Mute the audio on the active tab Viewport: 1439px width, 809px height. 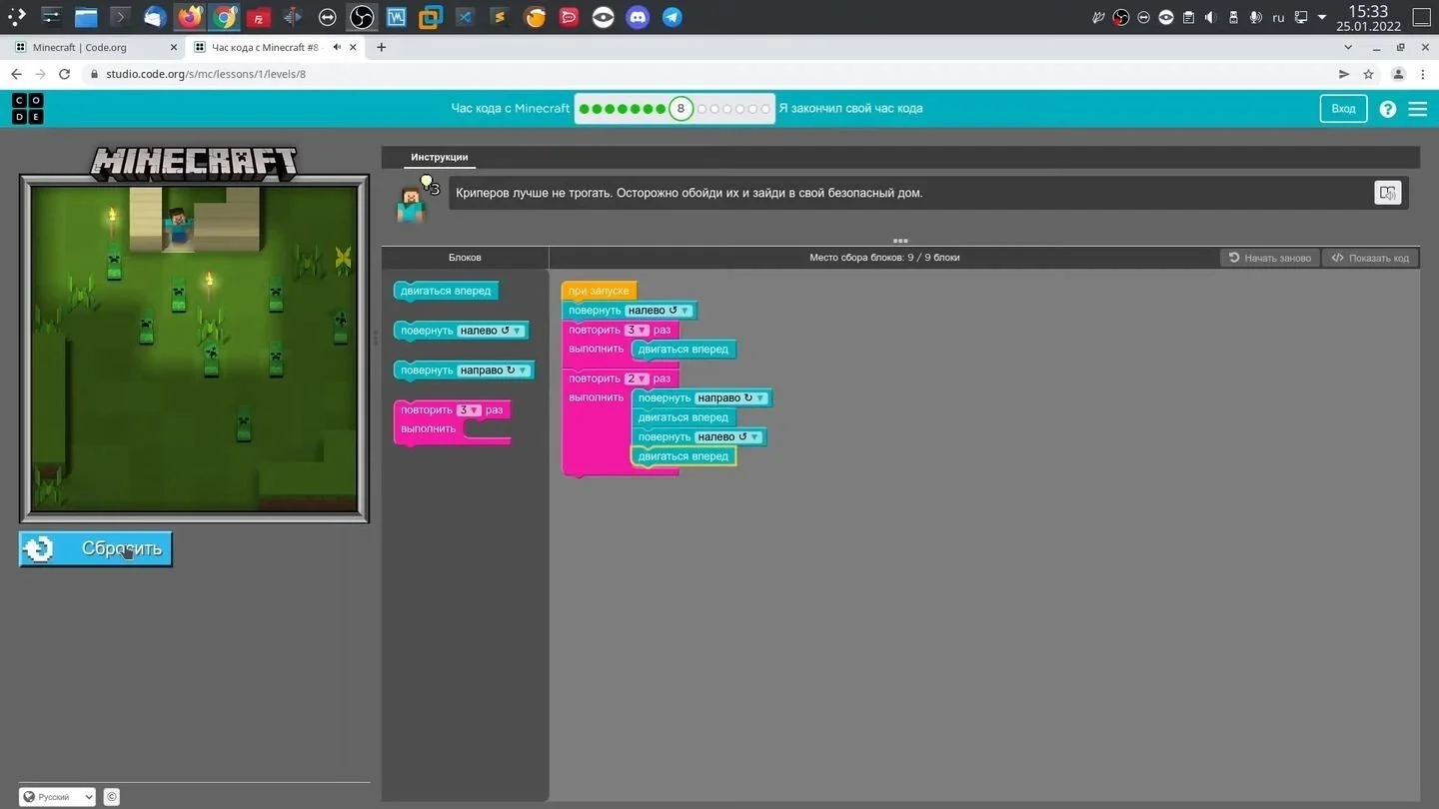click(x=337, y=47)
